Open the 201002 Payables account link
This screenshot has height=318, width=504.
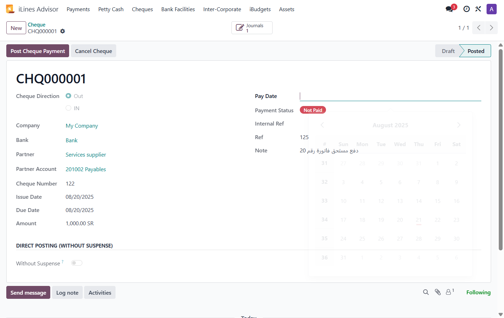86,169
